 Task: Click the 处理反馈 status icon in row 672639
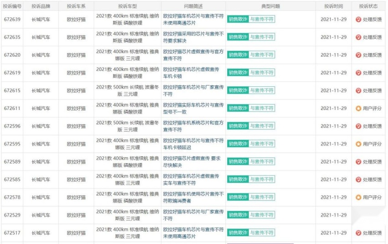[x=358, y=19]
